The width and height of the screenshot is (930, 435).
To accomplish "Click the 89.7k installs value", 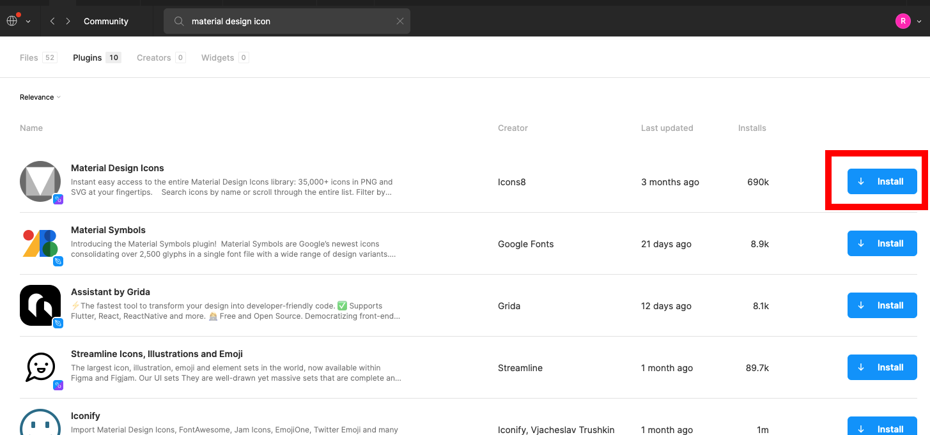I will (757, 368).
